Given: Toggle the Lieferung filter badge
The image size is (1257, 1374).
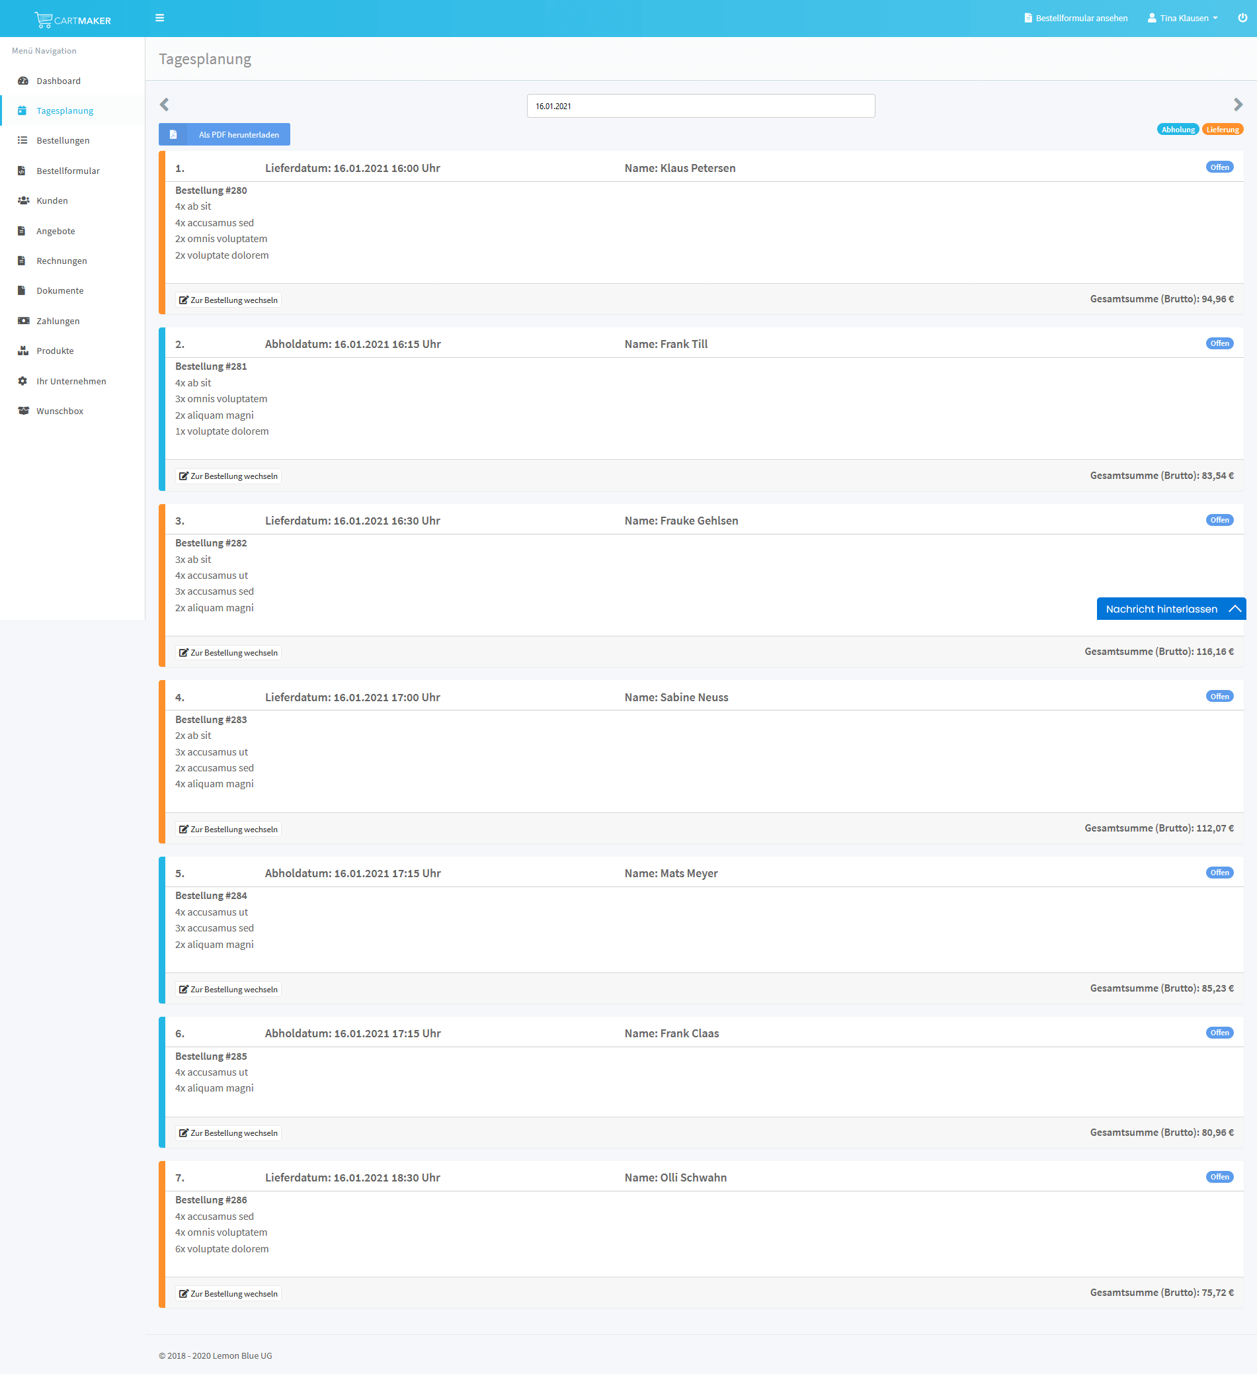Looking at the screenshot, I should point(1222,130).
